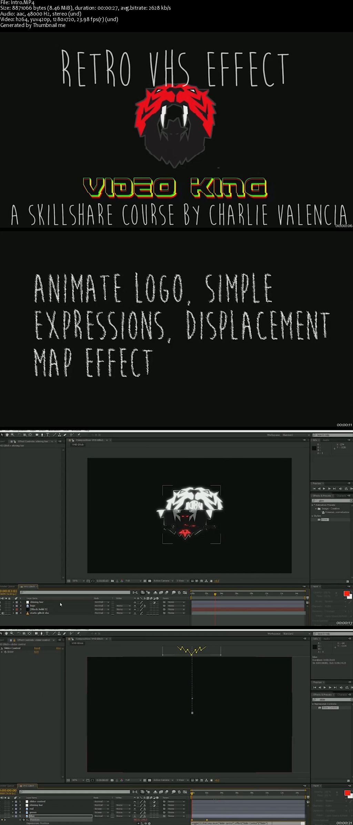Select the Info tab, 00:00:21 frame
This screenshot has width=353, height=825.
coord(315,639)
